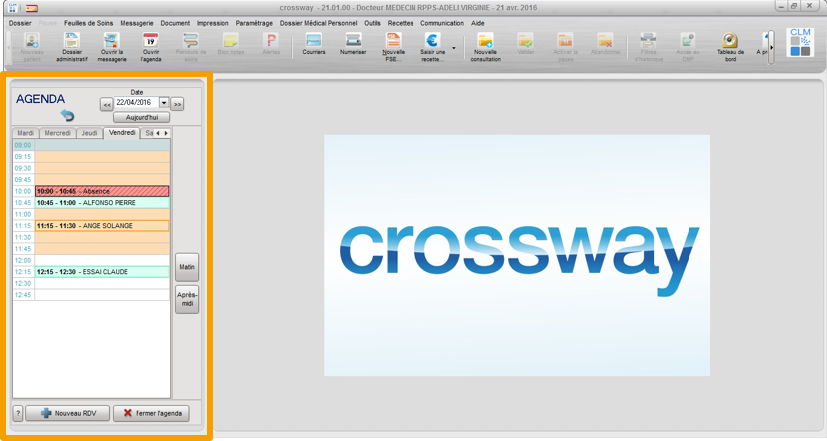Create a Nouvelle FSE
Screen dimensions: 827x441
pos(393,47)
